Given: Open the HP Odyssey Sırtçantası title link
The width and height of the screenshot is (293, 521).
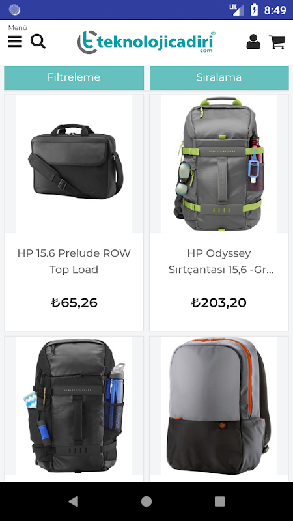Looking at the screenshot, I should [219, 261].
